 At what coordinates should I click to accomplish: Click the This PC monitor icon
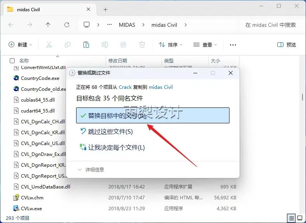point(87,25)
